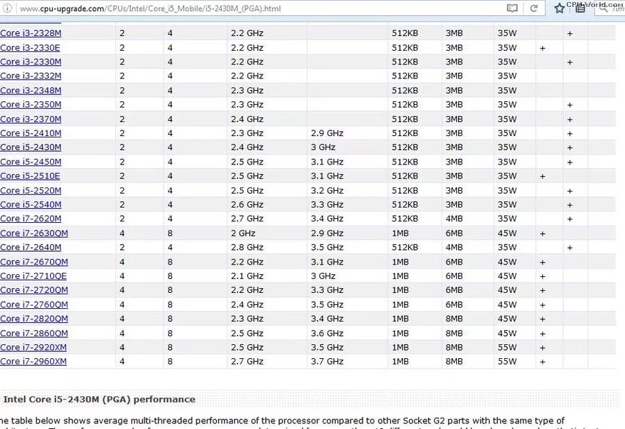Open the Core i7-2920XM link
The width and height of the screenshot is (625, 429).
pos(33,347)
